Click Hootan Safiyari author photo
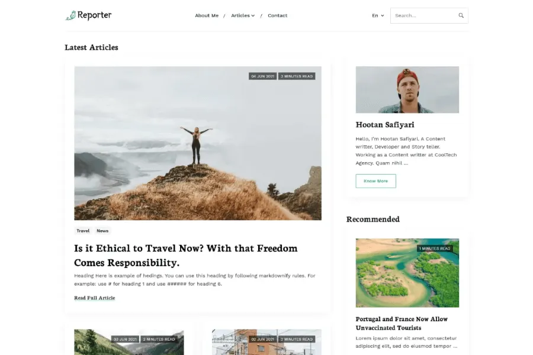Viewport: 533px width, 355px height. pyautogui.click(x=407, y=90)
